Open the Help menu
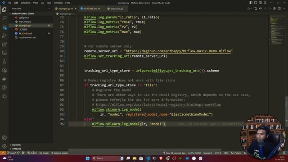This screenshot has height=162, width=288. tap(68, 3)
